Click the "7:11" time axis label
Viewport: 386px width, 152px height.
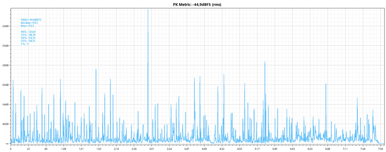pyautogui.click(x=345, y=149)
